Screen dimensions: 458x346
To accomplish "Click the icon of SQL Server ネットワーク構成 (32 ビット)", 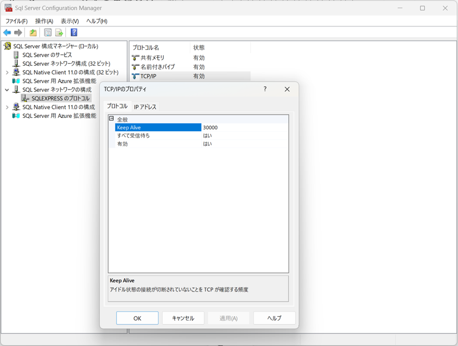I will (x=16, y=63).
